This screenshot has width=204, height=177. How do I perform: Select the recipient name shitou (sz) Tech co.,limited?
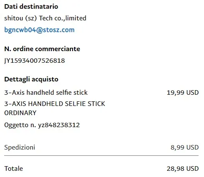pyautogui.click(x=45, y=18)
